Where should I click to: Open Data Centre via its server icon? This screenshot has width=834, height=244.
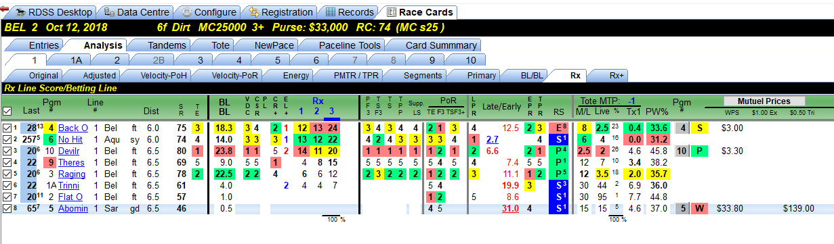[109, 12]
